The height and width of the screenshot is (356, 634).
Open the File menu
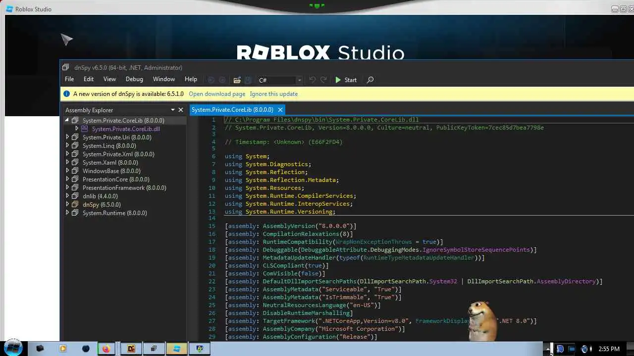click(x=69, y=79)
